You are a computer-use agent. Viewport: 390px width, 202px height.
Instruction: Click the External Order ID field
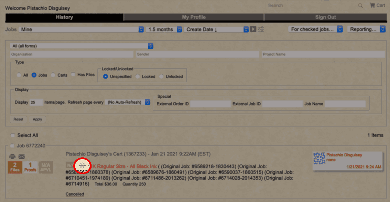[211, 104]
